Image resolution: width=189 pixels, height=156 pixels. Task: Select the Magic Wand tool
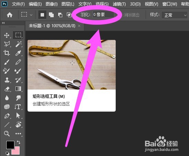pos(18,44)
